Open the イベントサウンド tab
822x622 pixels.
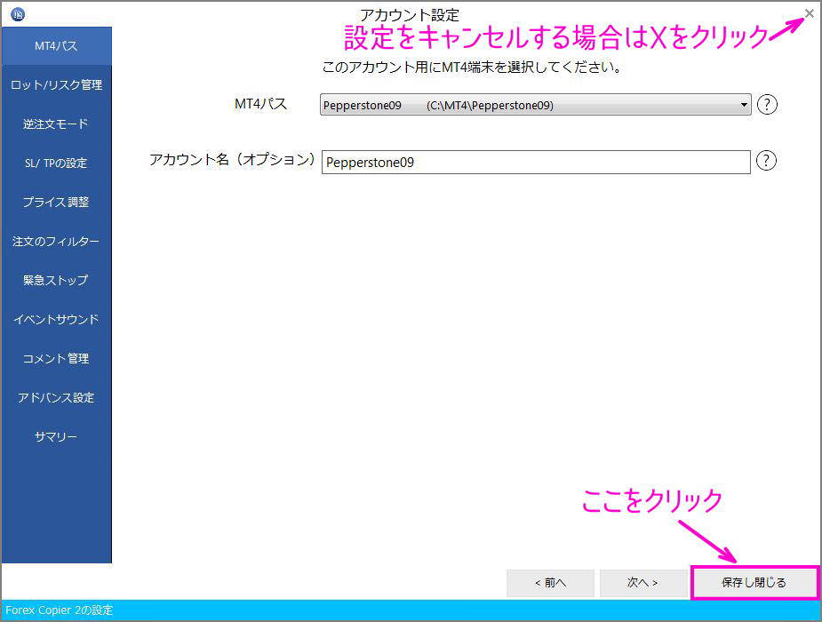pos(56,320)
